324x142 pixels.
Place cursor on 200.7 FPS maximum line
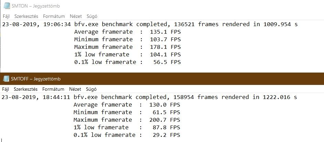tap(127, 120)
